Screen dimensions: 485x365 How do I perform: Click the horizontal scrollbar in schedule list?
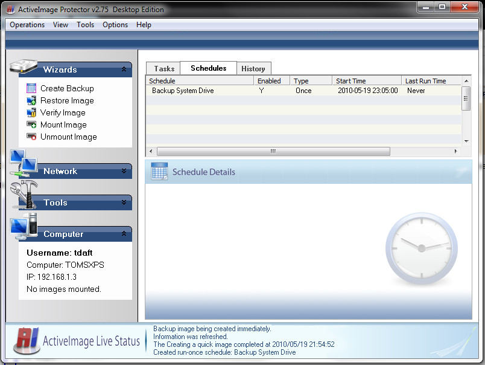click(273, 151)
